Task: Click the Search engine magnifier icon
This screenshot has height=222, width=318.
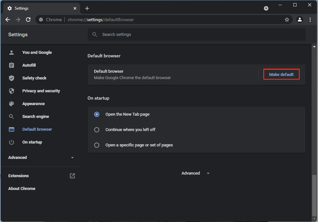Action: click(x=12, y=117)
